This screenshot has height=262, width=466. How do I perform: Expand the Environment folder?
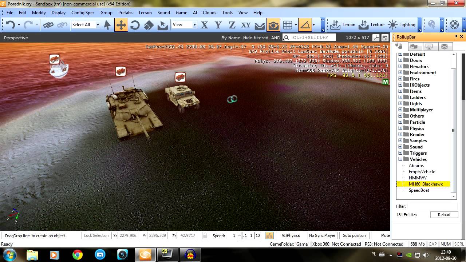tap(400, 72)
